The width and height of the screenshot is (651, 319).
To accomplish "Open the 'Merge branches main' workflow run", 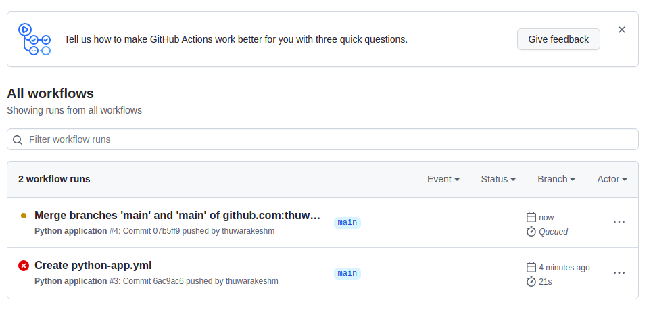I will 177,216.
